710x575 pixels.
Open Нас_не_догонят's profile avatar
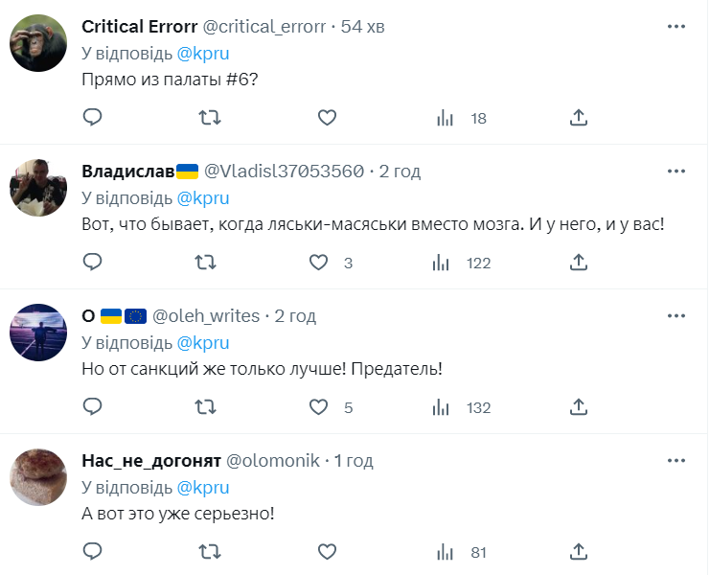click(37, 477)
